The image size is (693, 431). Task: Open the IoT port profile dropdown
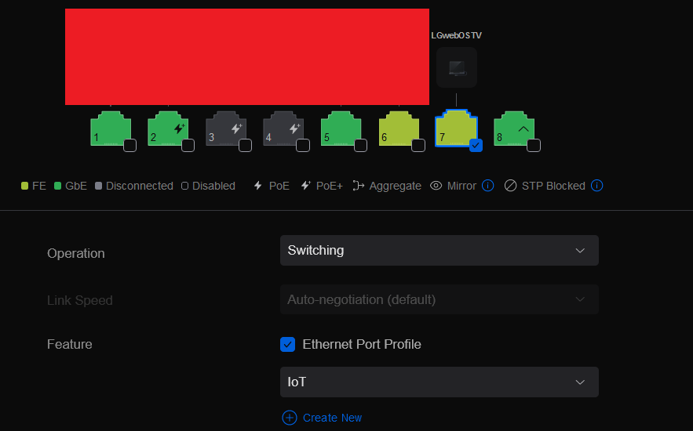tap(439, 382)
